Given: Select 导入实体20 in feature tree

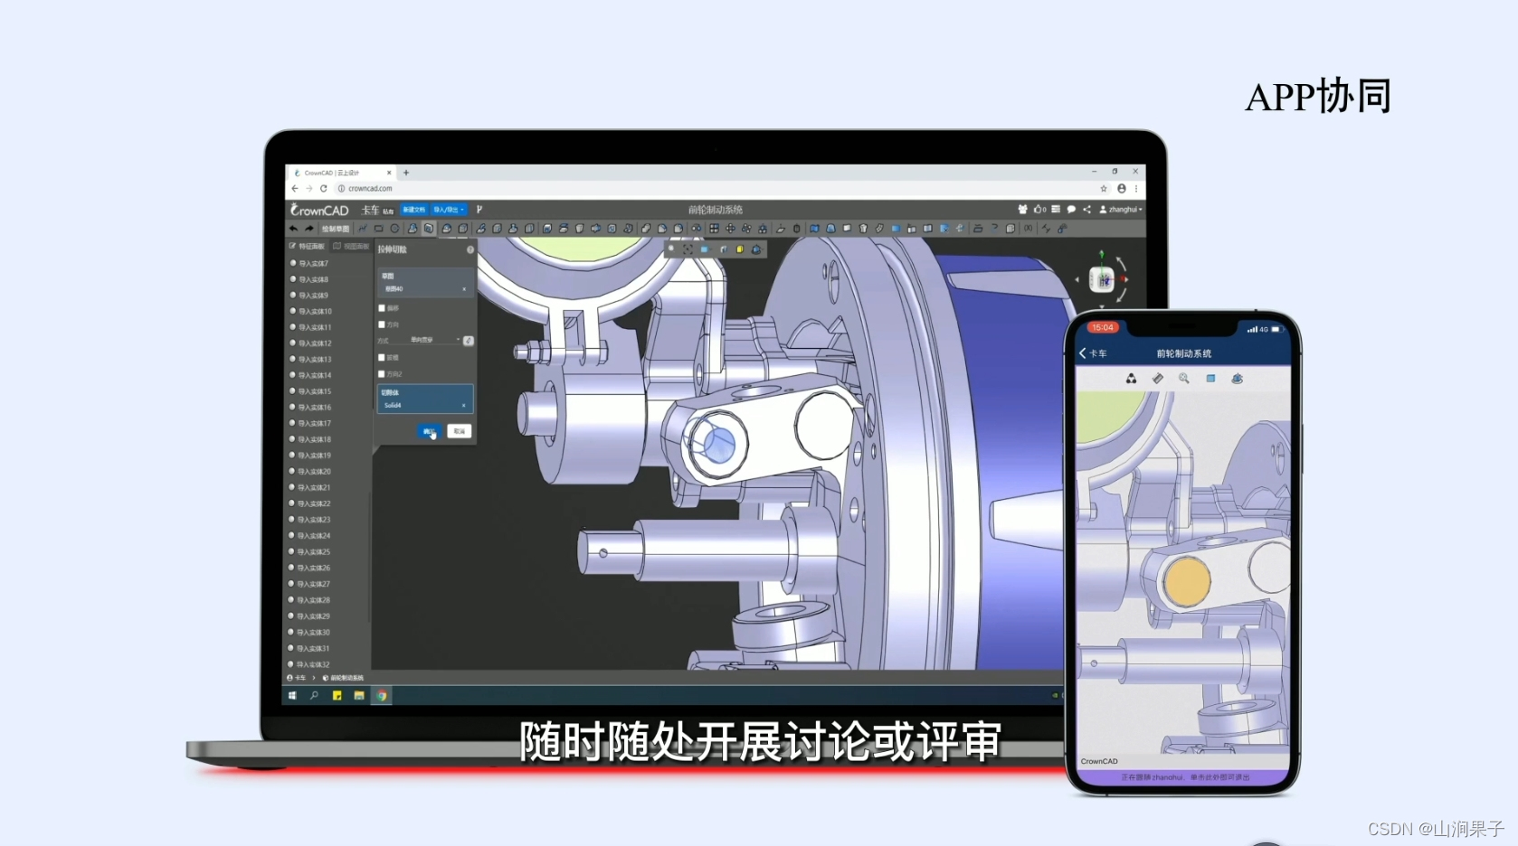Looking at the screenshot, I should point(316,472).
